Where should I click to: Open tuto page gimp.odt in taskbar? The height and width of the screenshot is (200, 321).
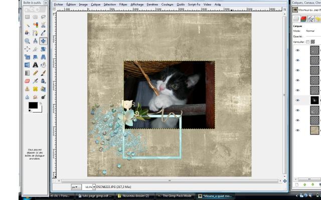pyautogui.click(x=95, y=196)
